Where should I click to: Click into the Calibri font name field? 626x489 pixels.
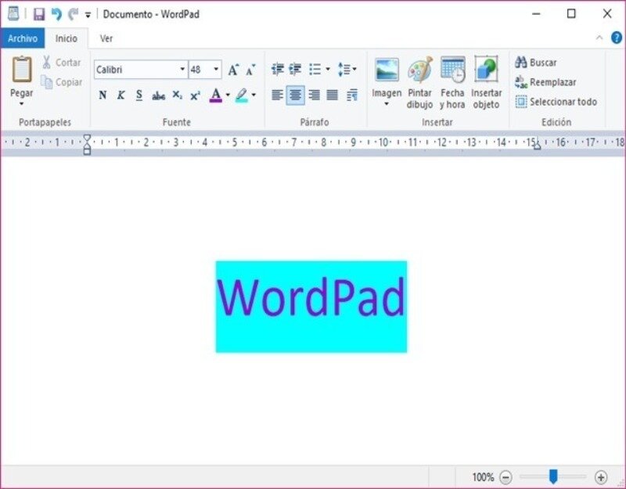coord(136,70)
